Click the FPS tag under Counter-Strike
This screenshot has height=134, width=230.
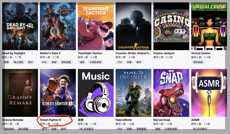click(120, 62)
